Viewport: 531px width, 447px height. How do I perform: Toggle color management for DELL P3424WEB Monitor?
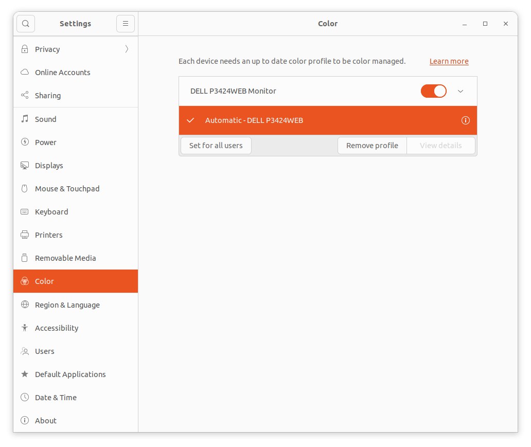tap(433, 91)
